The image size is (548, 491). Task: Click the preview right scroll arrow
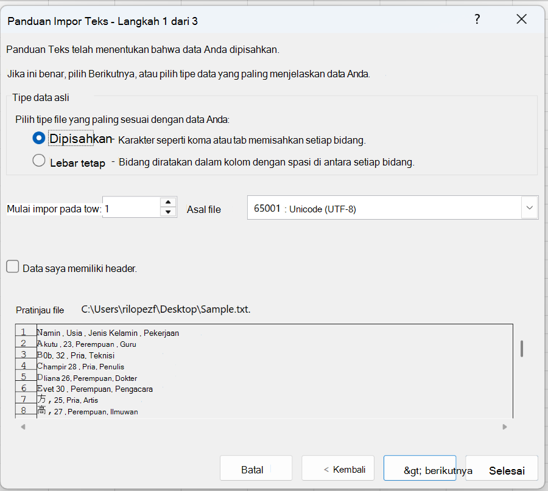click(504, 427)
